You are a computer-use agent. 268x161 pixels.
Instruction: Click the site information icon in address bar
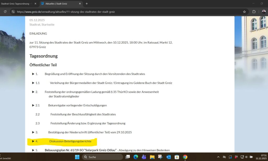(13, 12)
